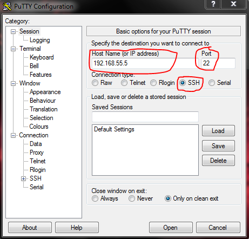Click the Saved Sessions name field
This screenshot has width=249, height=239.
point(145,117)
